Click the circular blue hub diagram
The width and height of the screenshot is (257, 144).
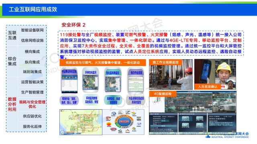coord(124,122)
